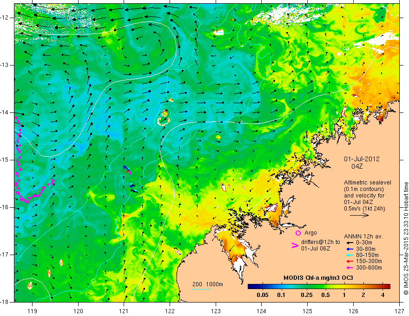This screenshot has width=409, height=316.
Task: Click the magenta drifter track on the map
Action: pos(19,167)
